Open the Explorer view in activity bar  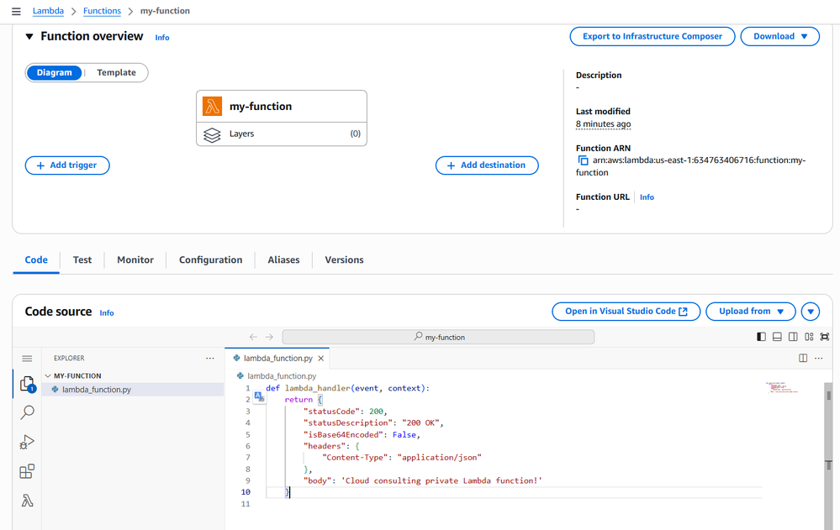click(x=27, y=385)
